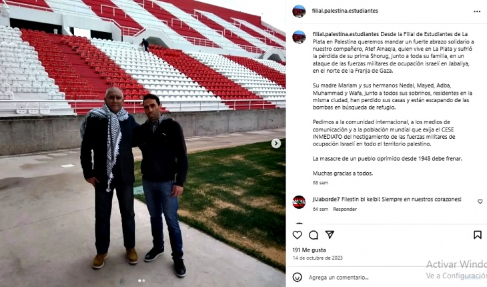This screenshot has height=287, width=487.
Task: Go to the next photo with the arrow
Action: pos(276,143)
